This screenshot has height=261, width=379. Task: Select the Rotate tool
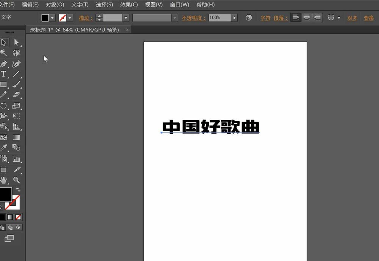[x=3, y=106]
